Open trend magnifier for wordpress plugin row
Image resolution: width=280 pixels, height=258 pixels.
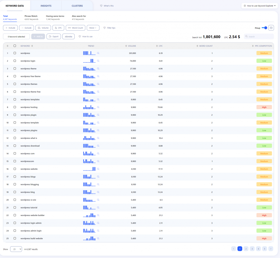(x=98, y=115)
